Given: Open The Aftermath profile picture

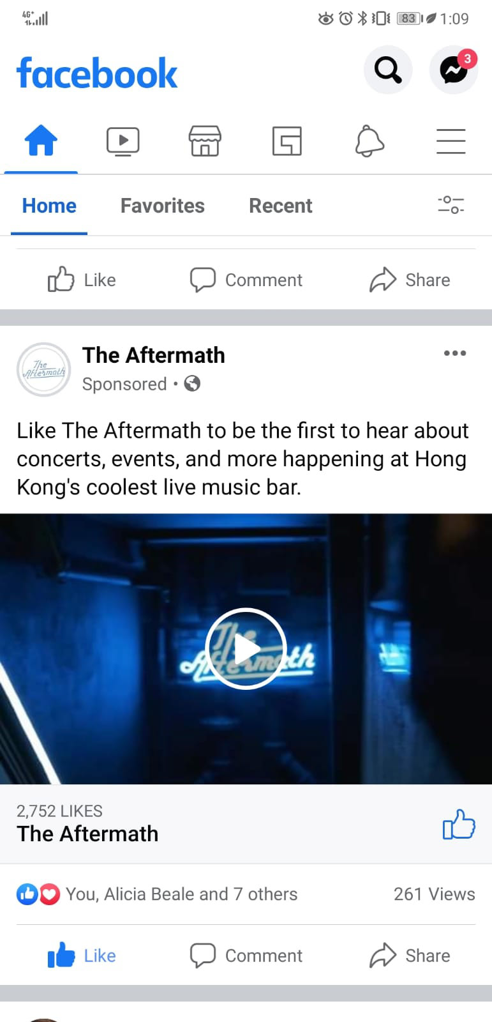Looking at the screenshot, I should (43, 369).
